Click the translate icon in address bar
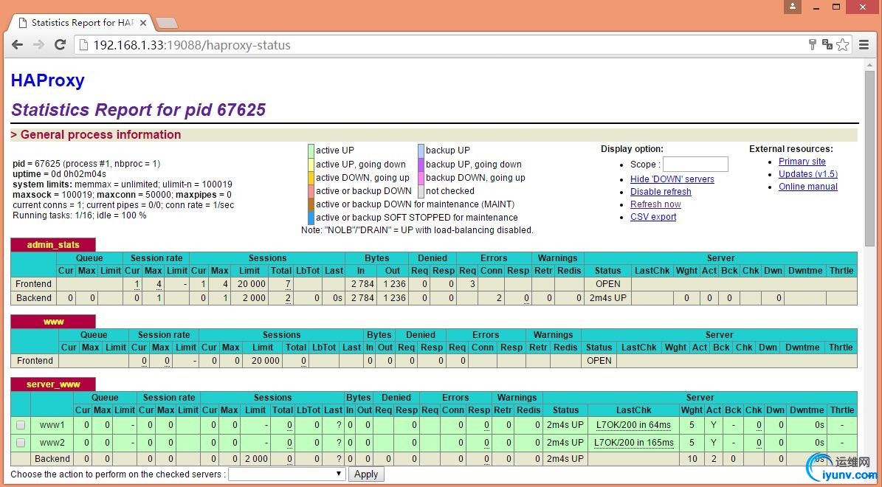 827,45
